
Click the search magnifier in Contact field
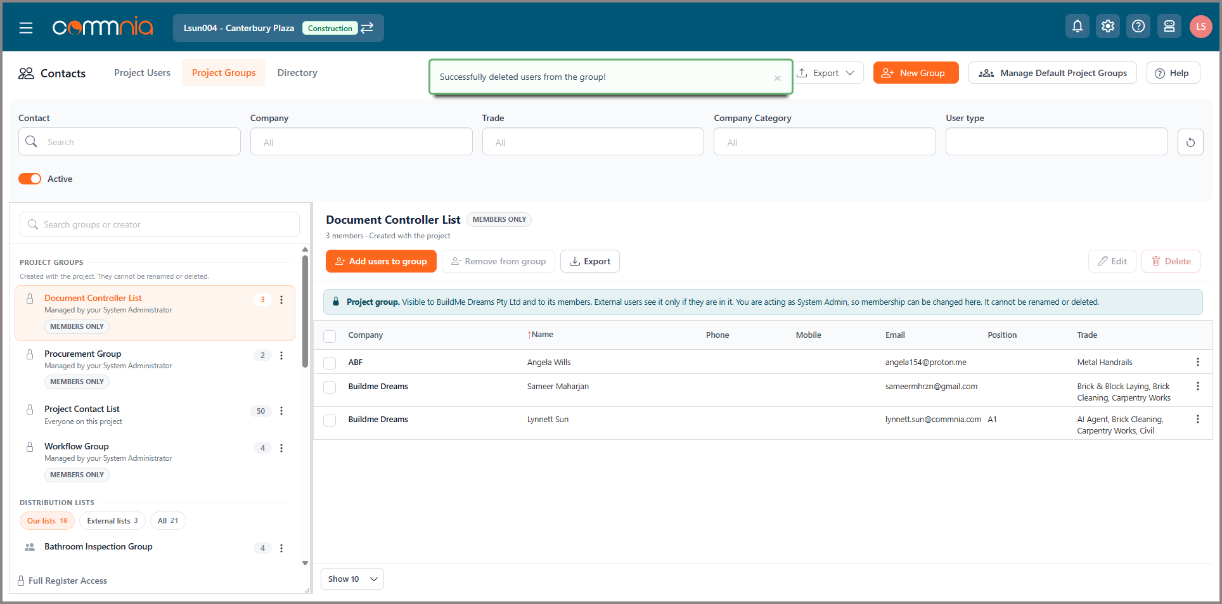coord(31,141)
